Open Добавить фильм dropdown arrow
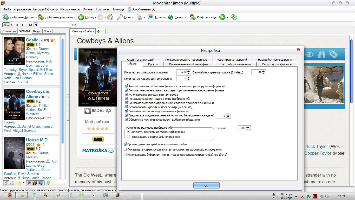The height and width of the screenshot is (200, 355). click(x=36, y=17)
